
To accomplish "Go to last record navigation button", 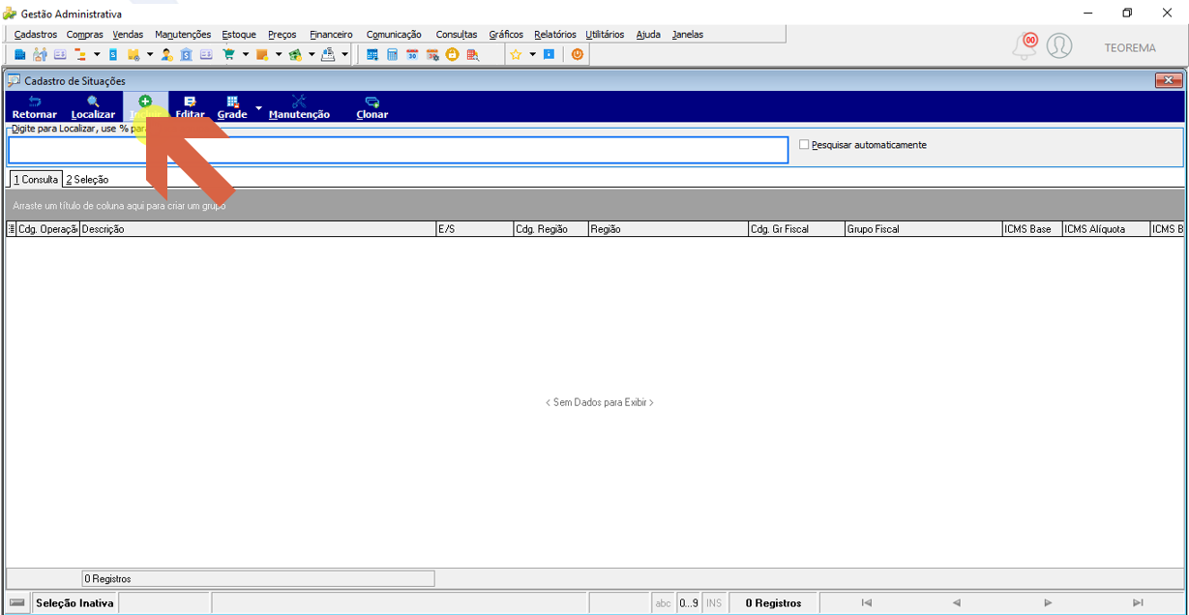I will [x=1138, y=603].
